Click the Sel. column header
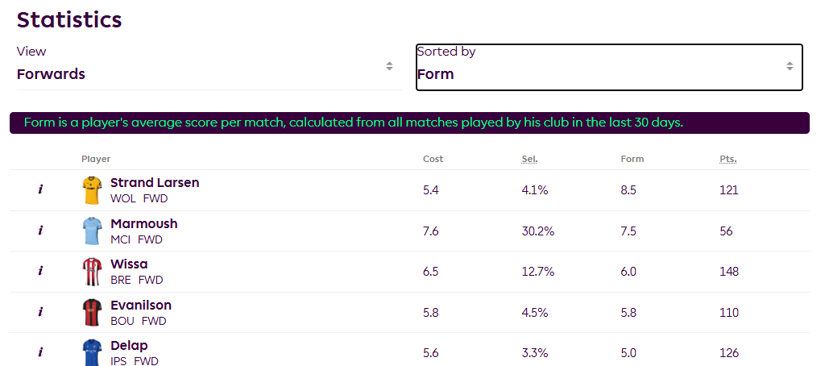The image size is (825, 366). [x=530, y=159]
